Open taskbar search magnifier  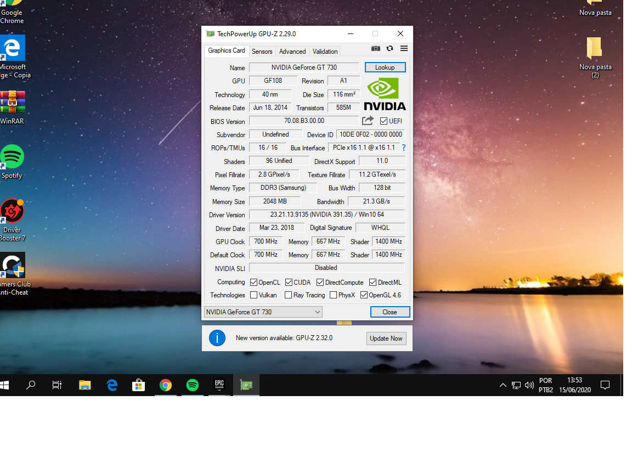(x=31, y=385)
